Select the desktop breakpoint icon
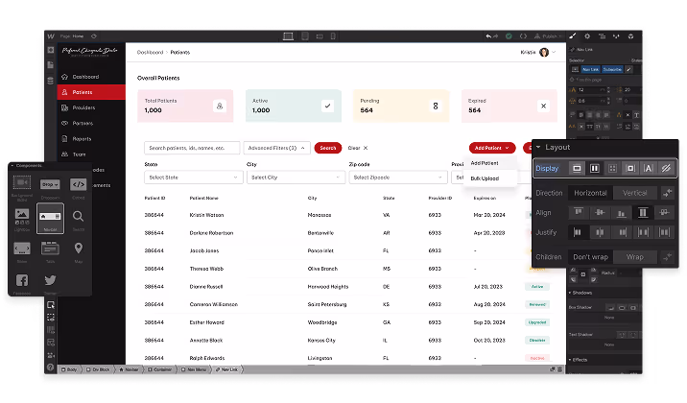Screen dimensions: 687x403 pyautogui.click(x=288, y=36)
